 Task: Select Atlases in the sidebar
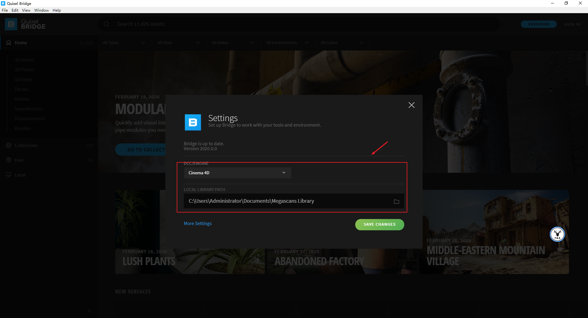click(22, 99)
